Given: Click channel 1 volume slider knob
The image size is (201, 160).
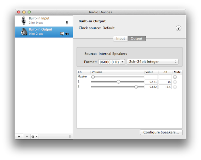Looking at the screenshot, I should pos(118,82).
